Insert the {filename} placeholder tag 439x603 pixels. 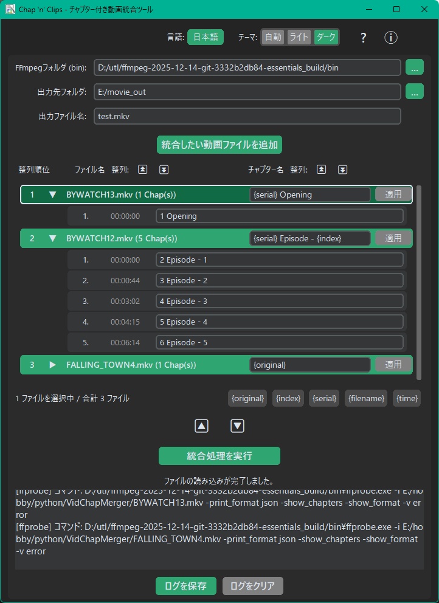tap(366, 398)
